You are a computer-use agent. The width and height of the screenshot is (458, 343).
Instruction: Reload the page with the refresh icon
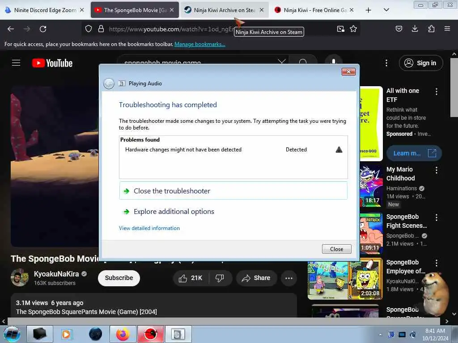click(x=43, y=29)
